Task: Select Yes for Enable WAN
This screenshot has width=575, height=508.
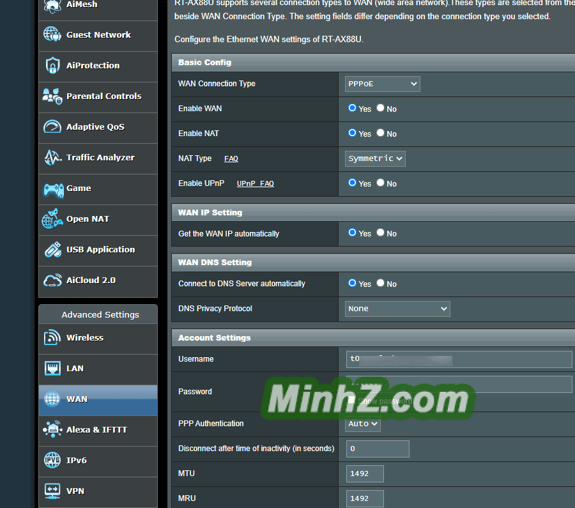Action: coord(352,108)
